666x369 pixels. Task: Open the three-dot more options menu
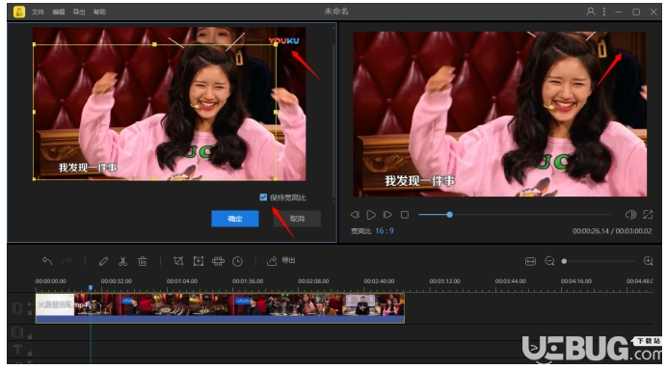click(604, 12)
